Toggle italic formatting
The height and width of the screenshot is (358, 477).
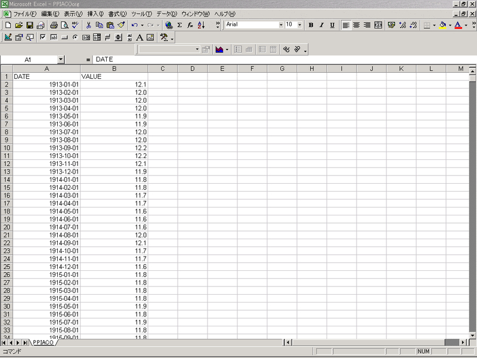click(321, 25)
